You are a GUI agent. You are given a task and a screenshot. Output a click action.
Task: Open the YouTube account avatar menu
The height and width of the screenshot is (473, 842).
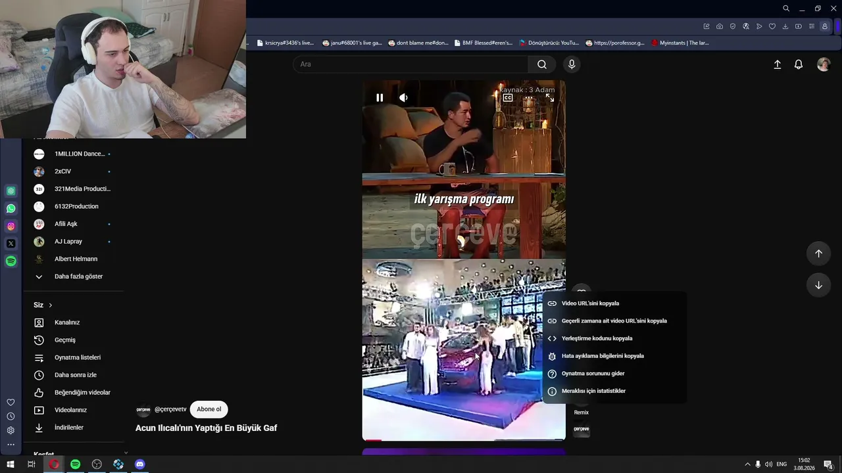tap(824, 64)
